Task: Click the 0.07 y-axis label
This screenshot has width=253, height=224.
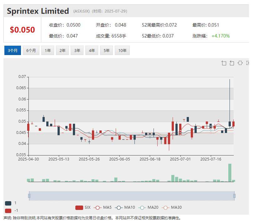Action: (x=22, y=77)
